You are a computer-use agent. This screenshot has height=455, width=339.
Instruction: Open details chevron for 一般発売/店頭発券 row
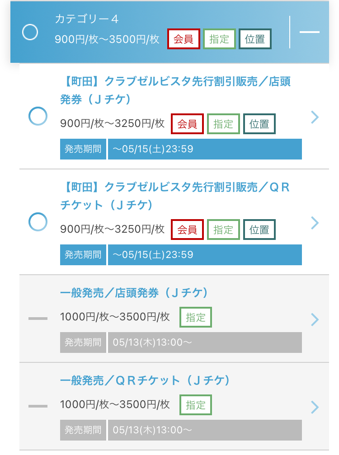[x=315, y=319]
